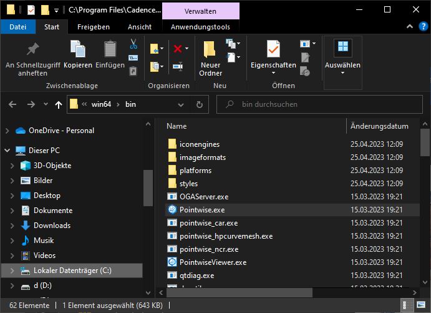Select the iconengines folder
Viewport: 431px width, 313px height.
point(293,144)
